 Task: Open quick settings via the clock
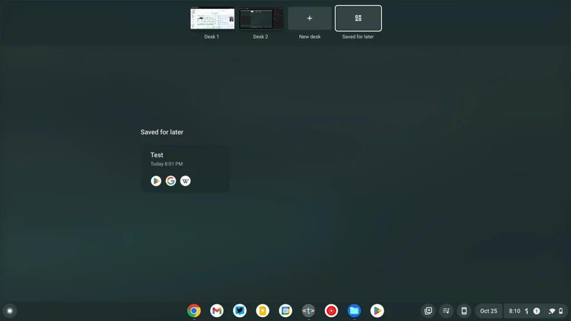tap(516, 310)
